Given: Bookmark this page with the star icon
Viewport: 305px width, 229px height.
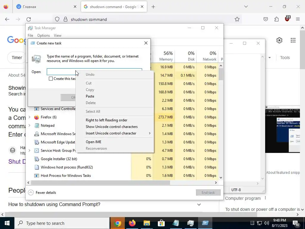Looking at the screenshot, I should point(237,19).
